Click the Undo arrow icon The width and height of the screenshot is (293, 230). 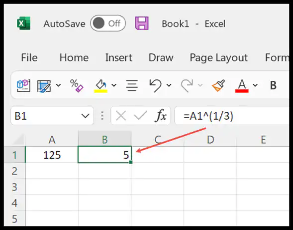click(x=155, y=85)
